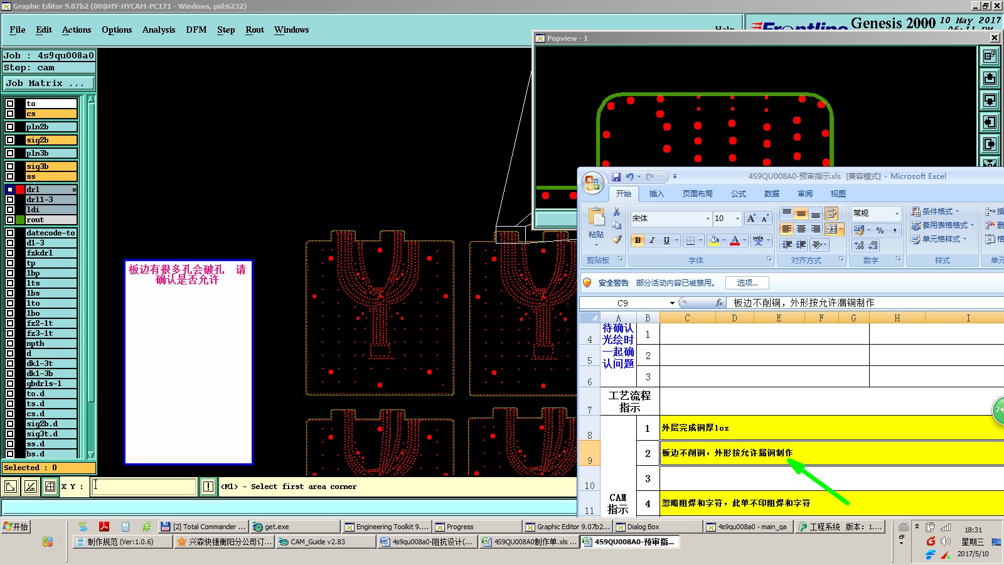The image size is (1004, 565).
Task: Click the Windows 开始 start button
Action: pyautogui.click(x=16, y=527)
